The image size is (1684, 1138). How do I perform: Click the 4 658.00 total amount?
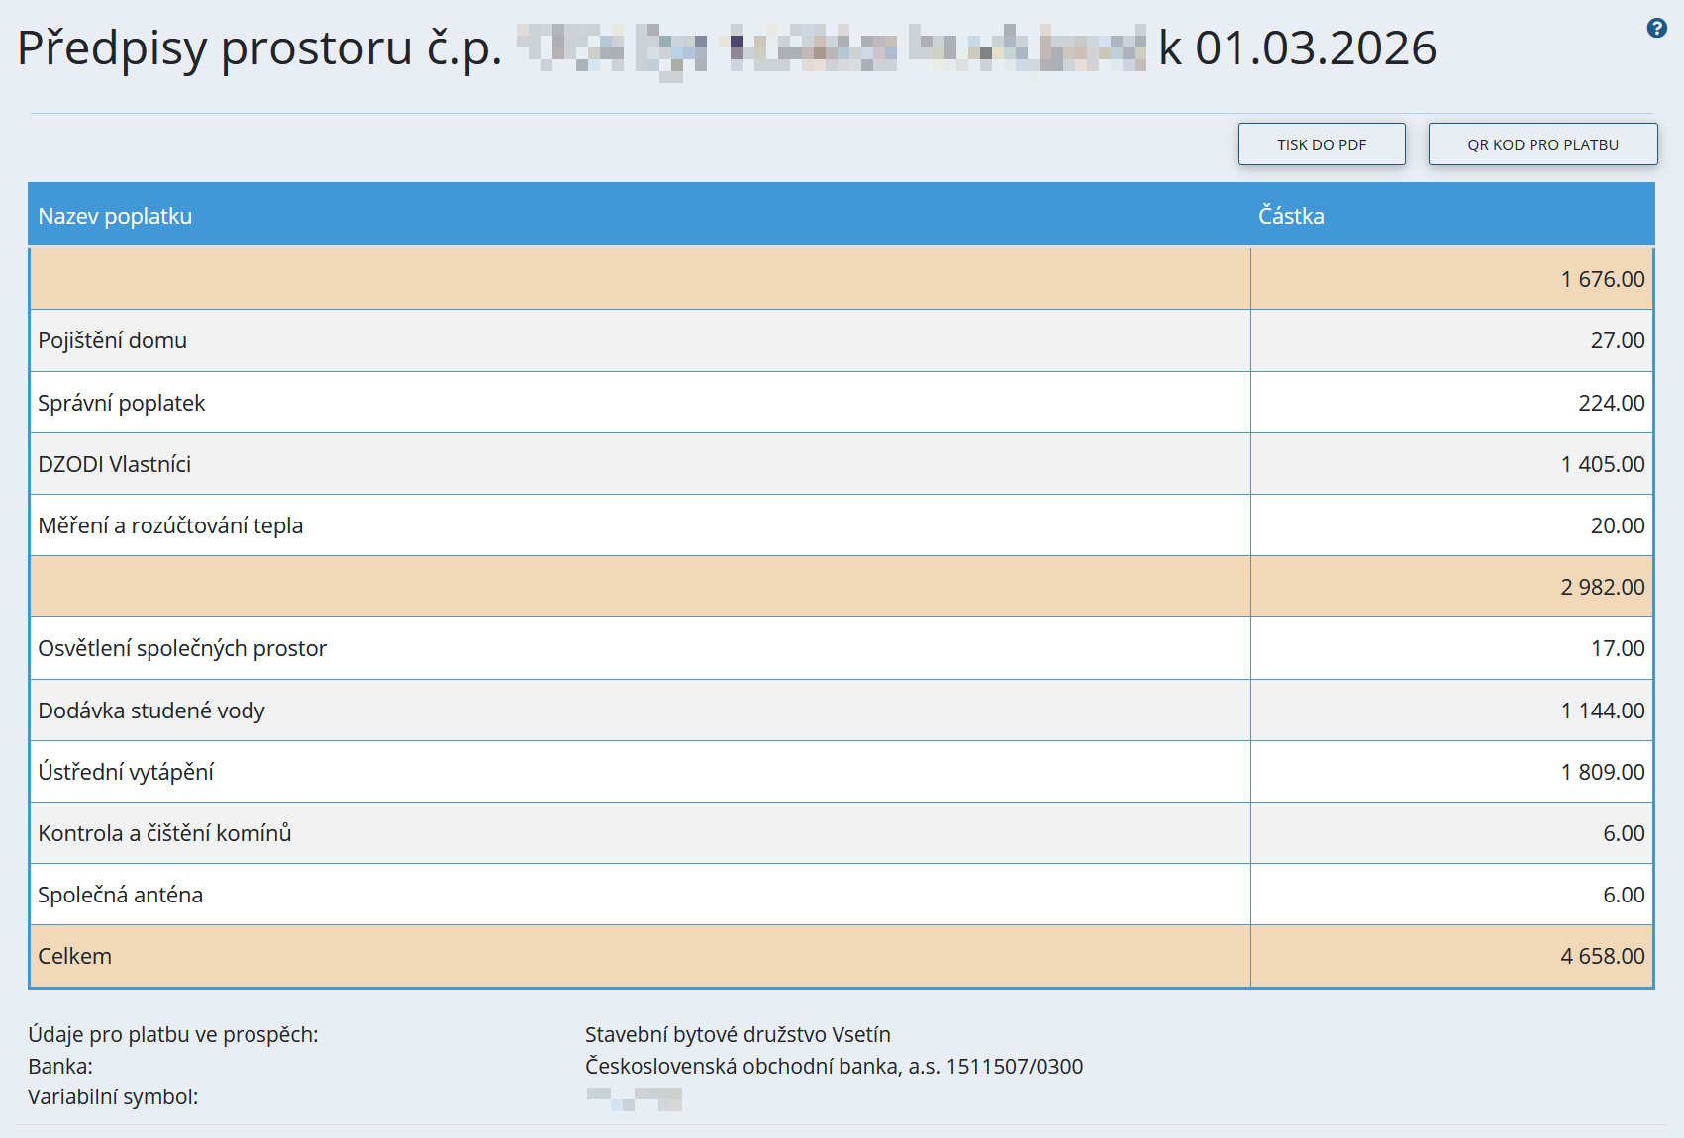[x=1602, y=956]
